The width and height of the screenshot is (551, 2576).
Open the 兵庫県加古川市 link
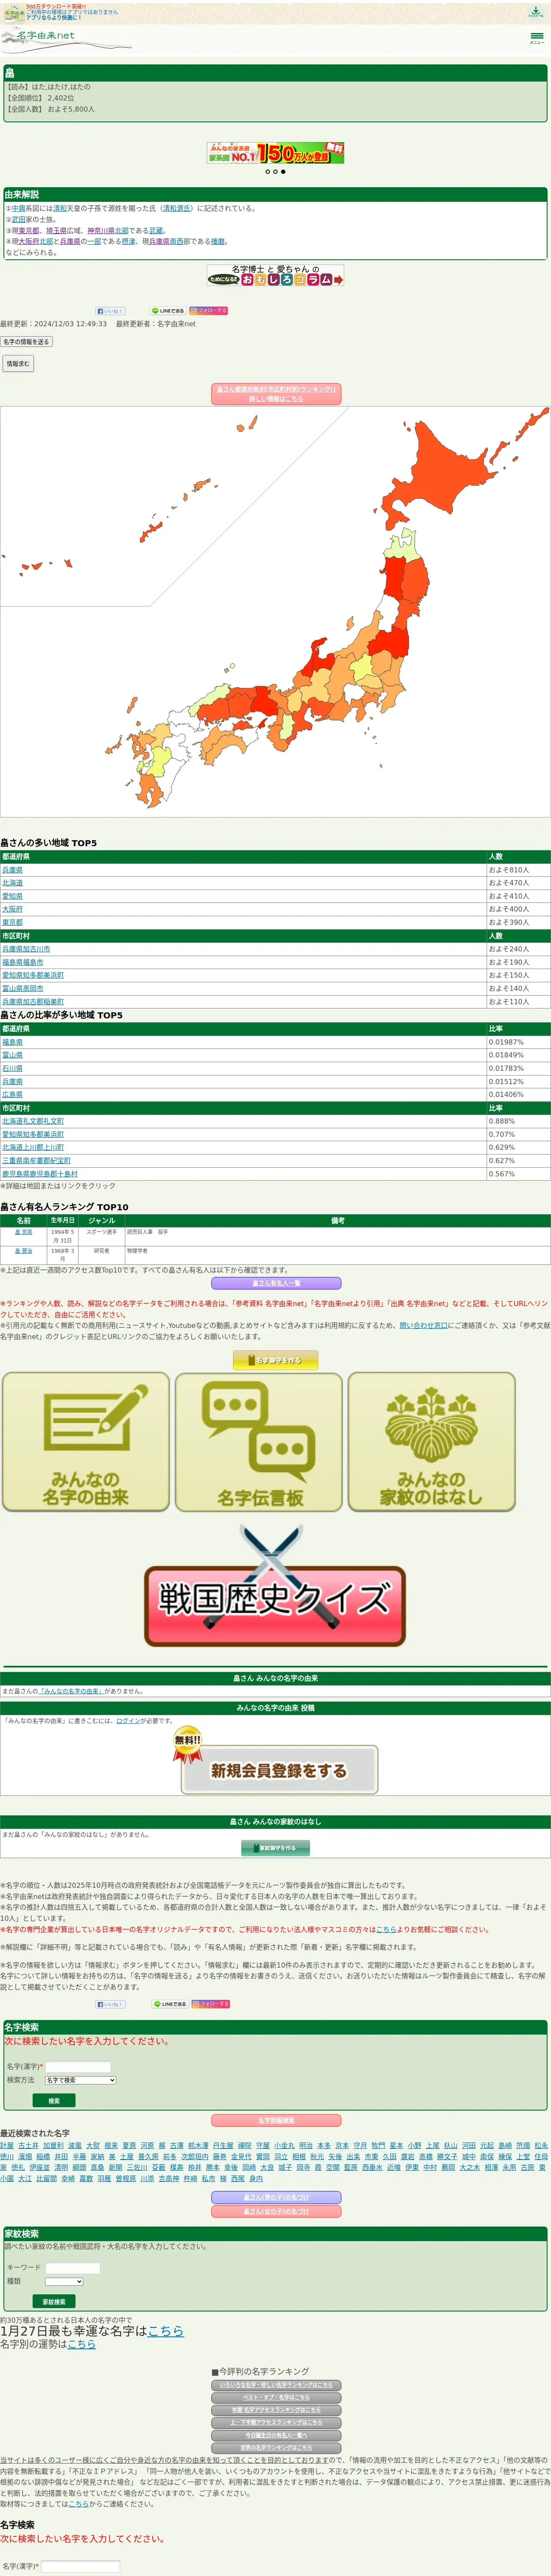pos(26,949)
